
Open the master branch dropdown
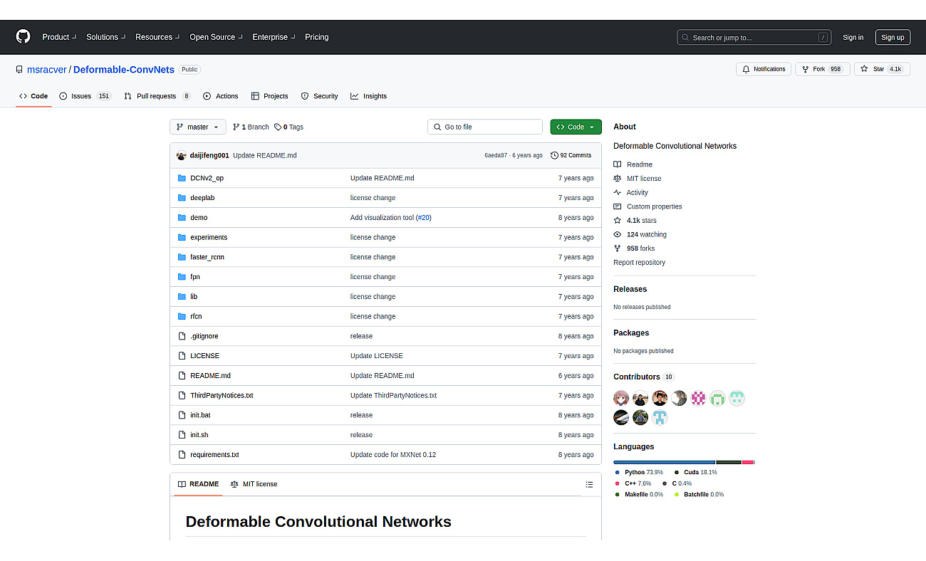(x=198, y=127)
